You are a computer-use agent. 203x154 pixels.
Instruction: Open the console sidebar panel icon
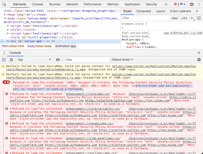pos(4,60)
